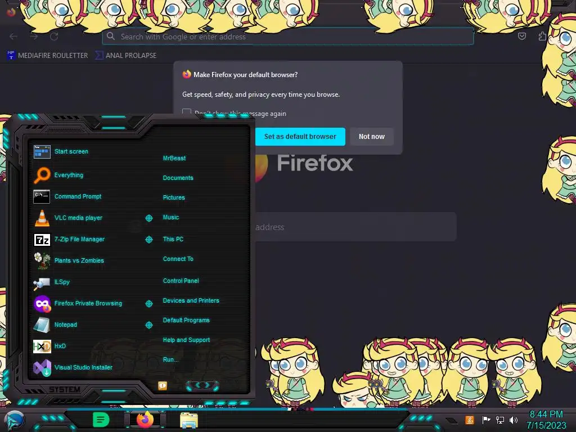
Task: Open Start screen tile icon
Action: [42, 152]
